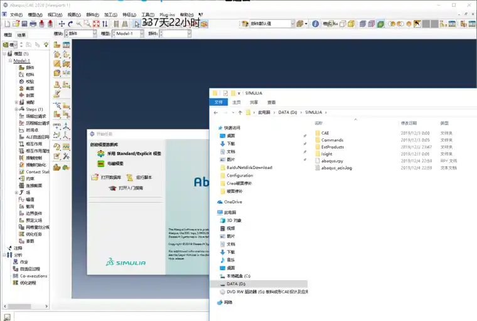Open the File menu in Abaqus
477x321 pixels.
pos(16,14)
